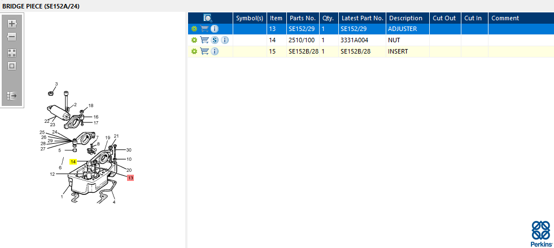
Task: Open the parts search magnifier icon
Action: [208, 18]
